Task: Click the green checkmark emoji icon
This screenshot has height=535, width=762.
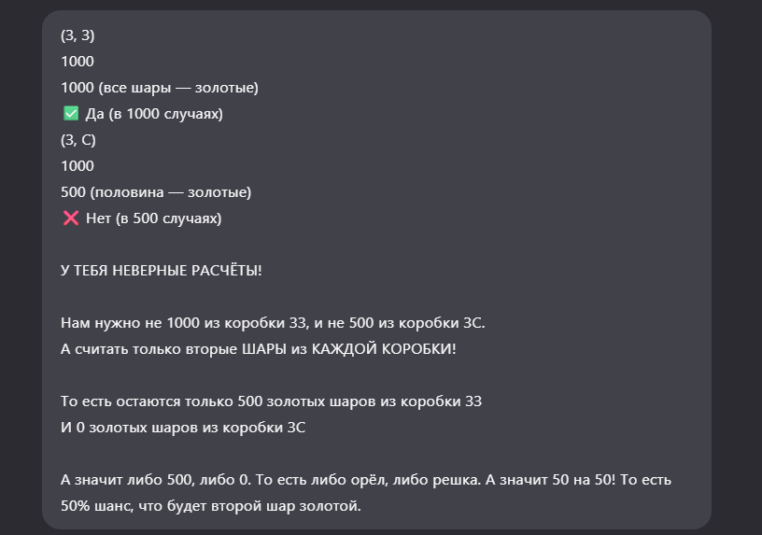Action: 71,114
